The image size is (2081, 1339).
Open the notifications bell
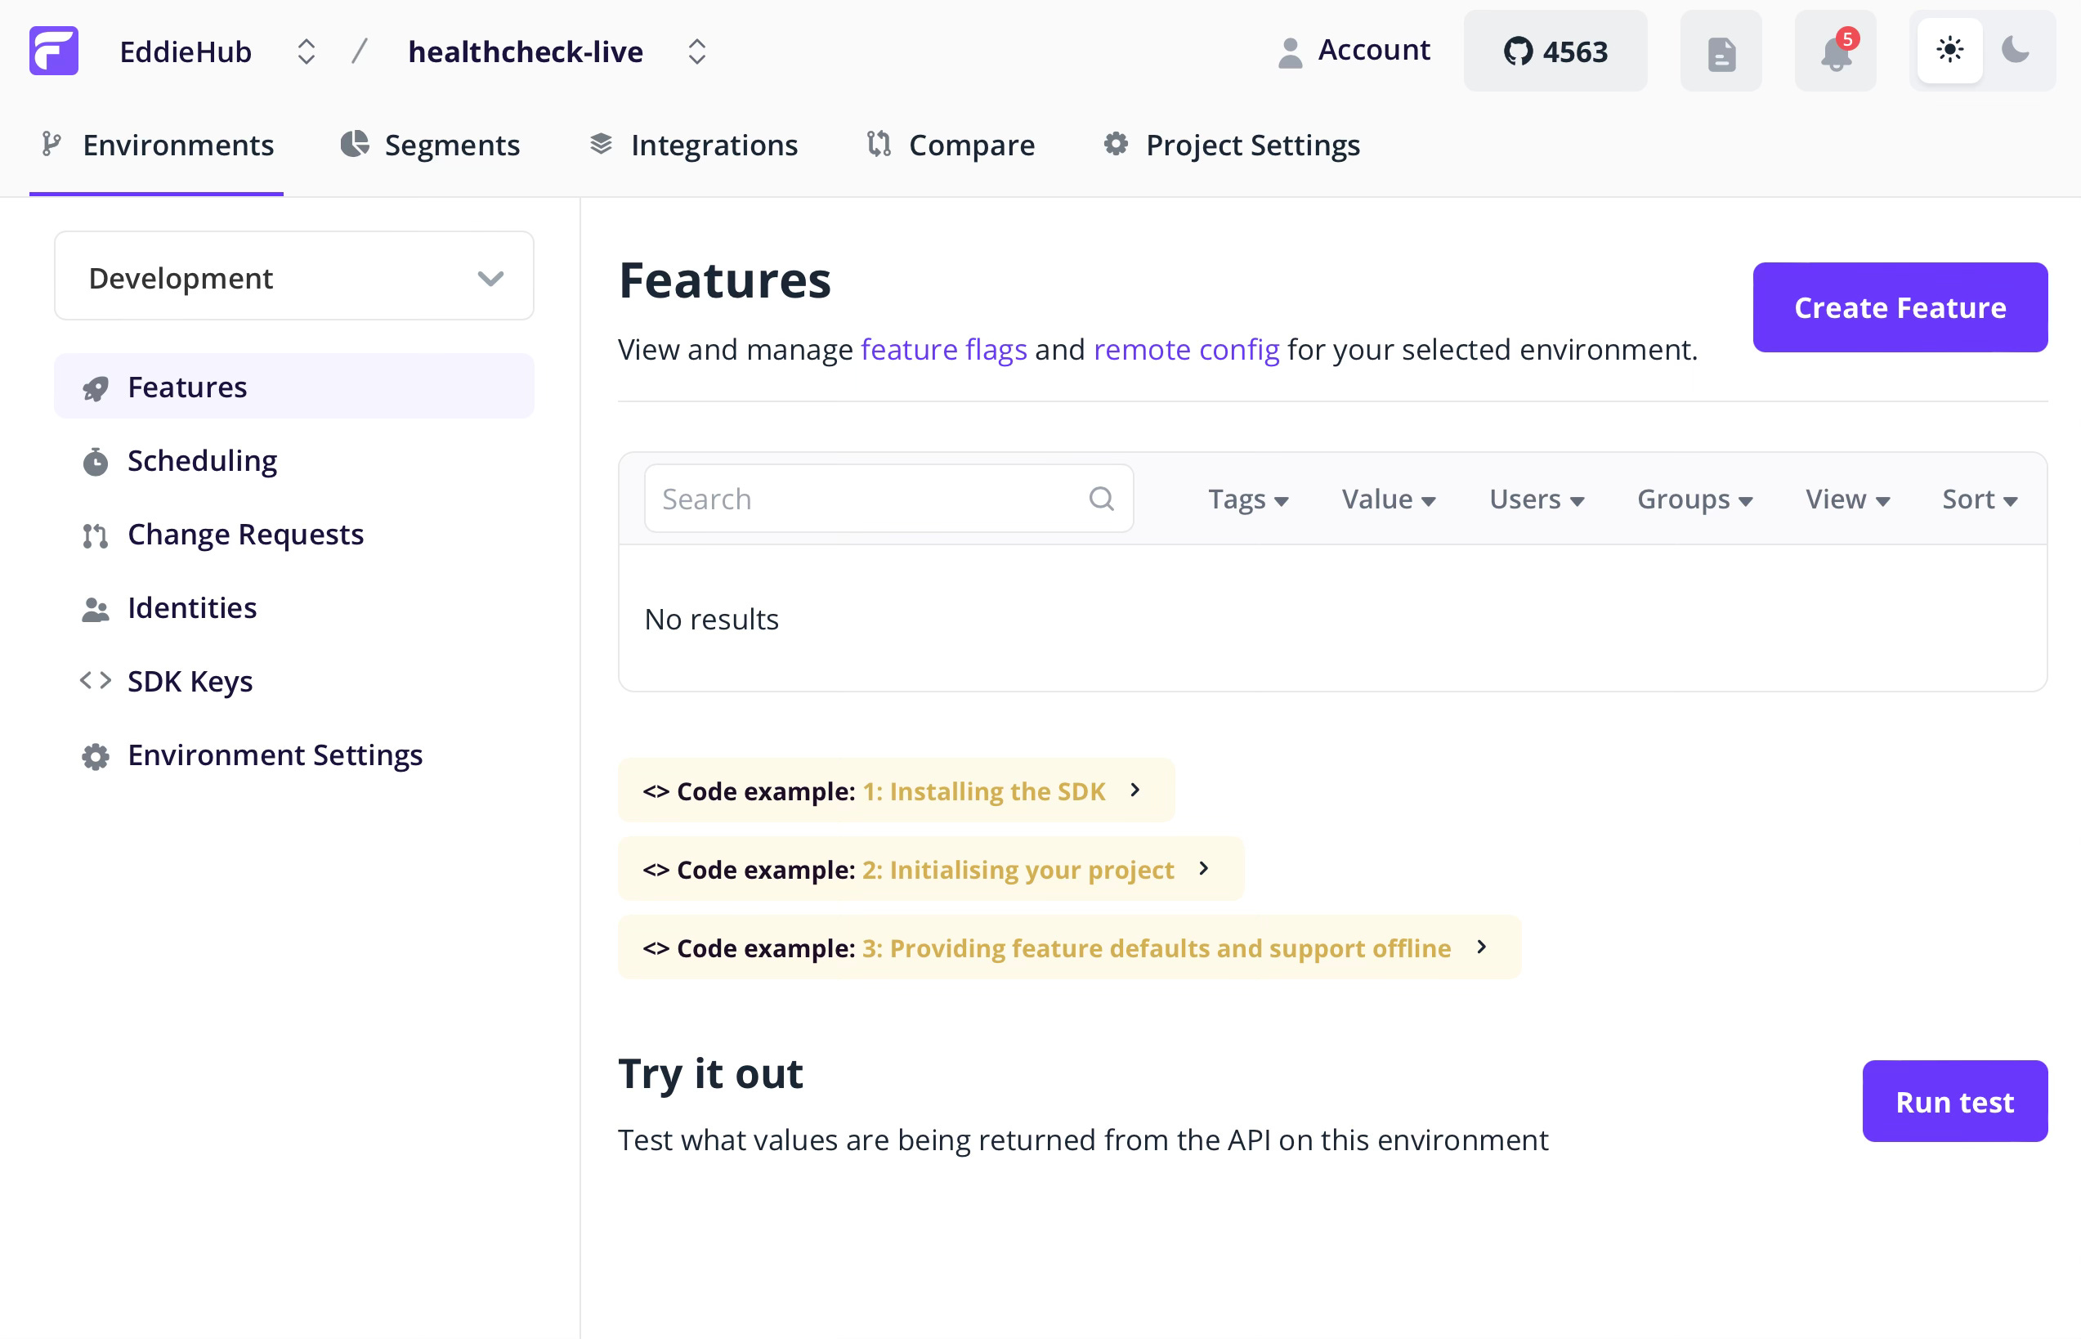pos(1836,51)
